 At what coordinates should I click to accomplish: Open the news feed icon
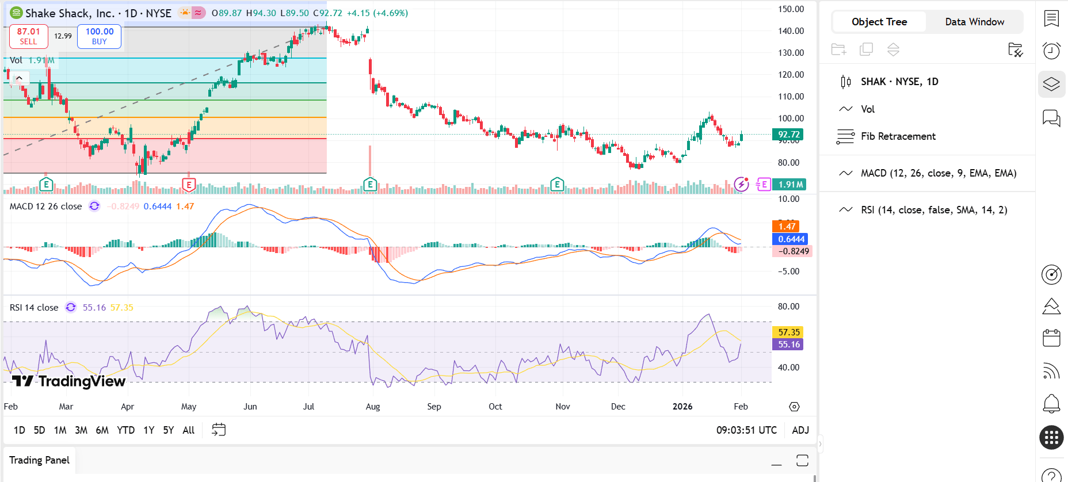pyautogui.click(x=1051, y=371)
